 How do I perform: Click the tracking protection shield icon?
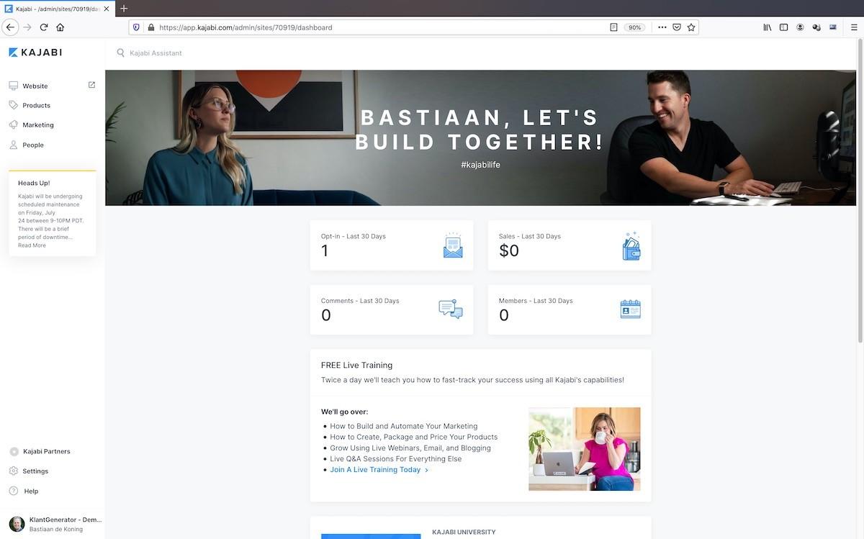click(x=136, y=27)
